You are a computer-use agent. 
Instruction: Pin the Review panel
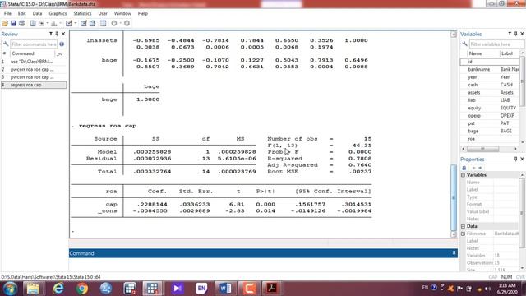(x=57, y=34)
